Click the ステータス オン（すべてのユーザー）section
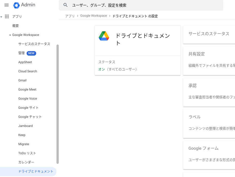235x177 pixels. click(138, 66)
